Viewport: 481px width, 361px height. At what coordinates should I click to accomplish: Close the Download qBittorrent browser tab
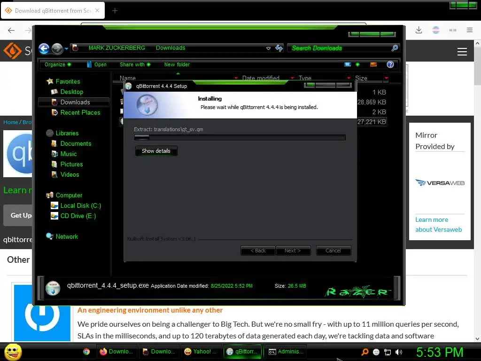point(97,10)
